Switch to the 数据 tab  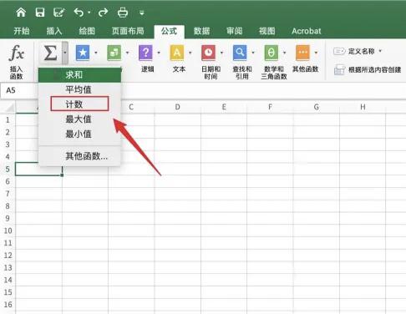pyautogui.click(x=201, y=31)
